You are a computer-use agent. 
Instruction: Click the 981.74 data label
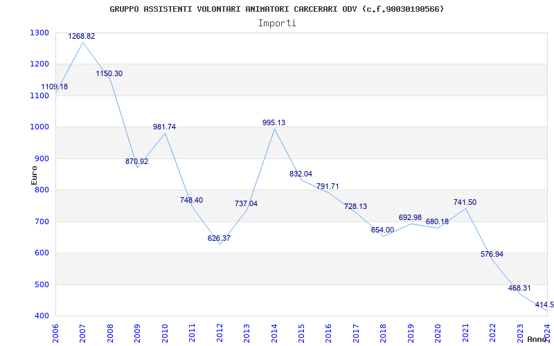point(164,127)
